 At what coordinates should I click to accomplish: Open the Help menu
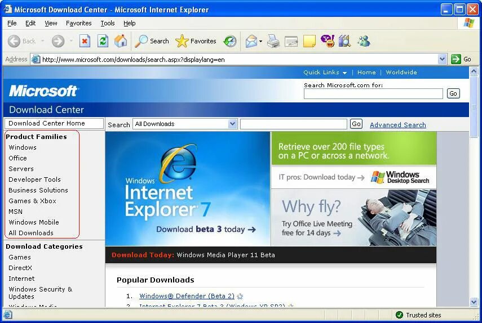coord(130,23)
